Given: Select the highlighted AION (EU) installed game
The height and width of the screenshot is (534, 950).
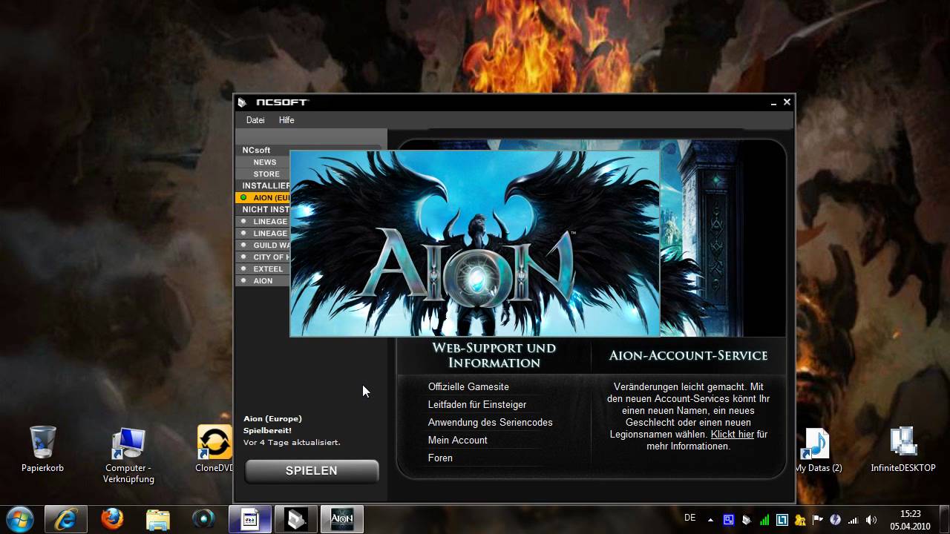Looking at the screenshot, I should tap(263, 198).
